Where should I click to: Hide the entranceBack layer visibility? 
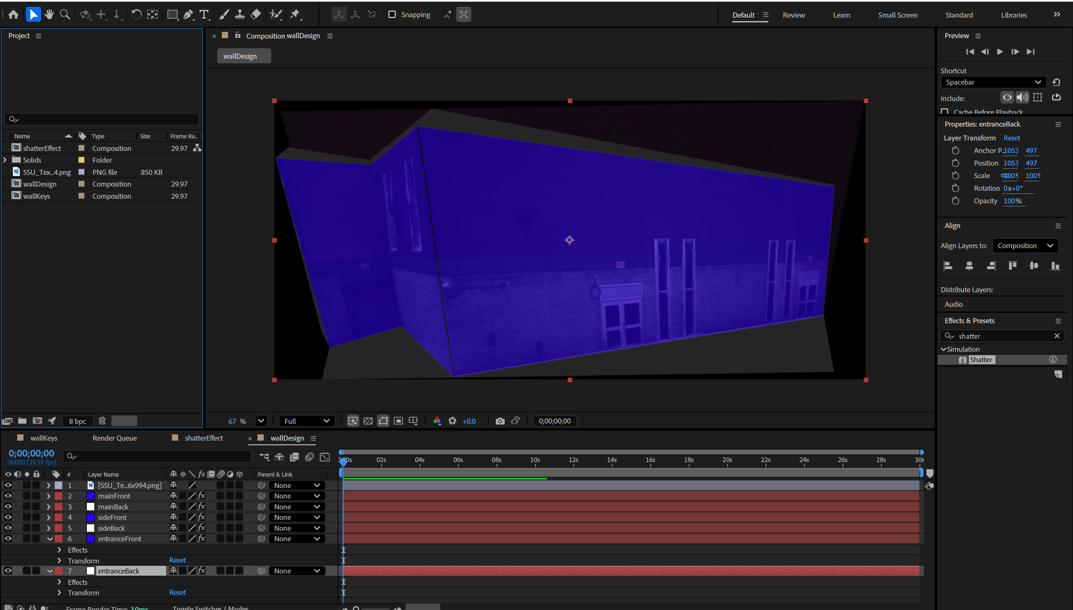(8, 571)
